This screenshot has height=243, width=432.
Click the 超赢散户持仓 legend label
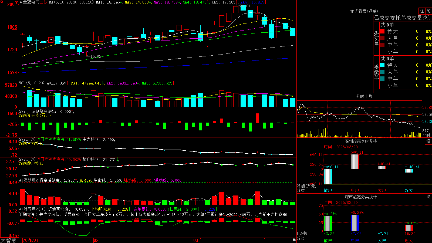pos(31,163)
